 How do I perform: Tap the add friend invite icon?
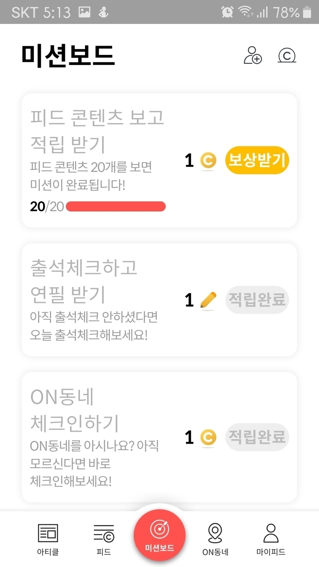tap(253, 55)
